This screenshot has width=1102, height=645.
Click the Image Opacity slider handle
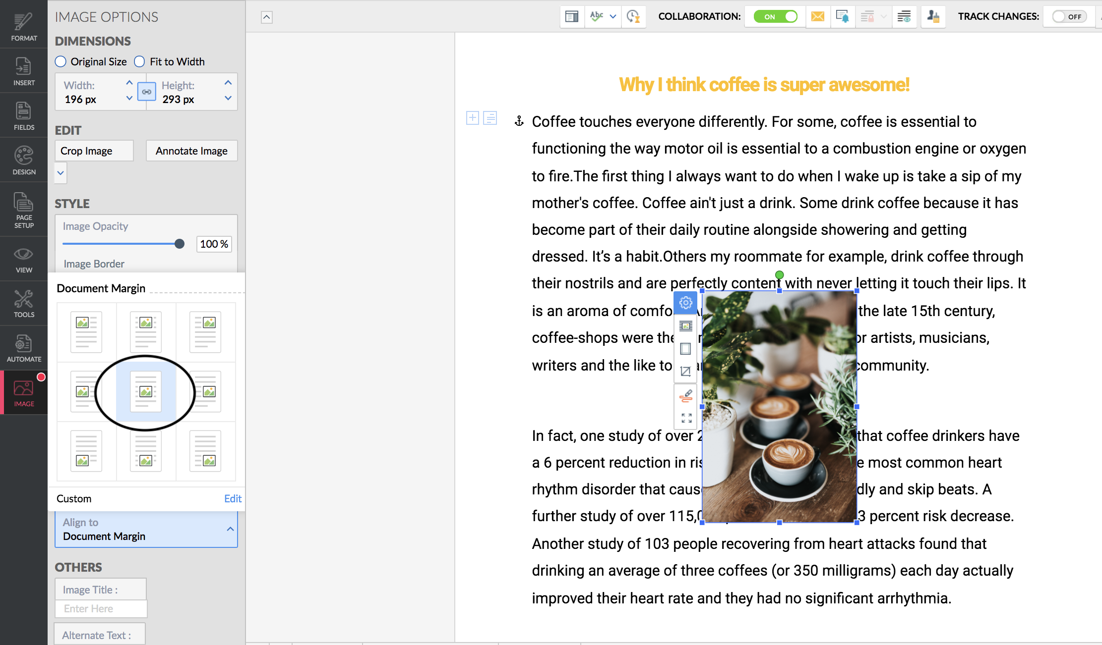click(180, 244)
